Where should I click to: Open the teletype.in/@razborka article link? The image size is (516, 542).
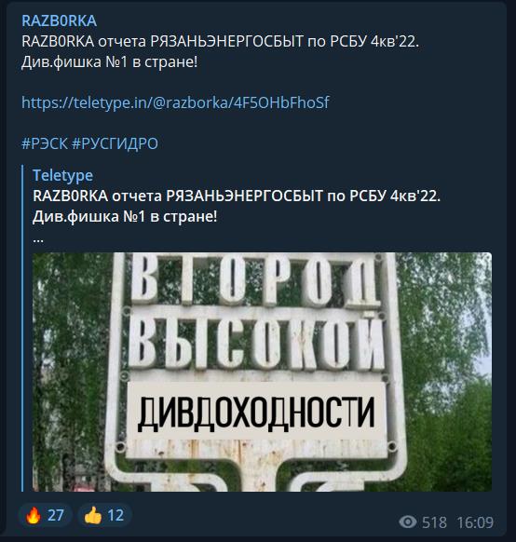pos(175,102)
